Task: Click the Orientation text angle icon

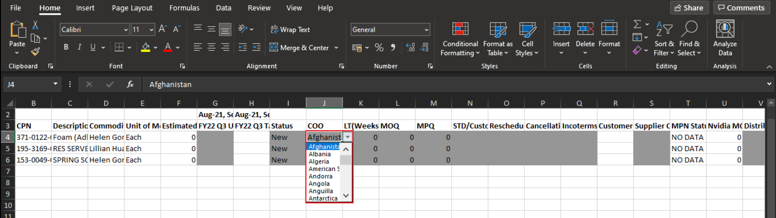Action: tap(243, 29)
